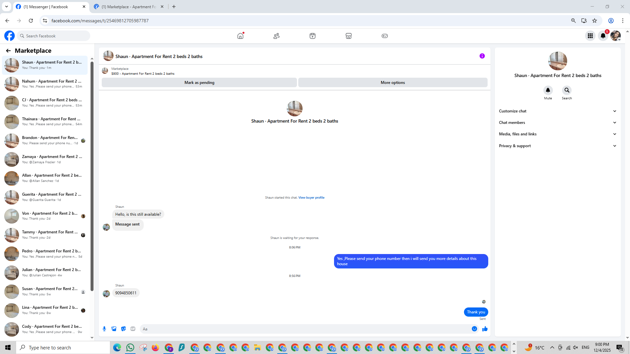The image size is (630, 354).
Task: Mute this conversation with bell icon
Action: pos(548,90)
